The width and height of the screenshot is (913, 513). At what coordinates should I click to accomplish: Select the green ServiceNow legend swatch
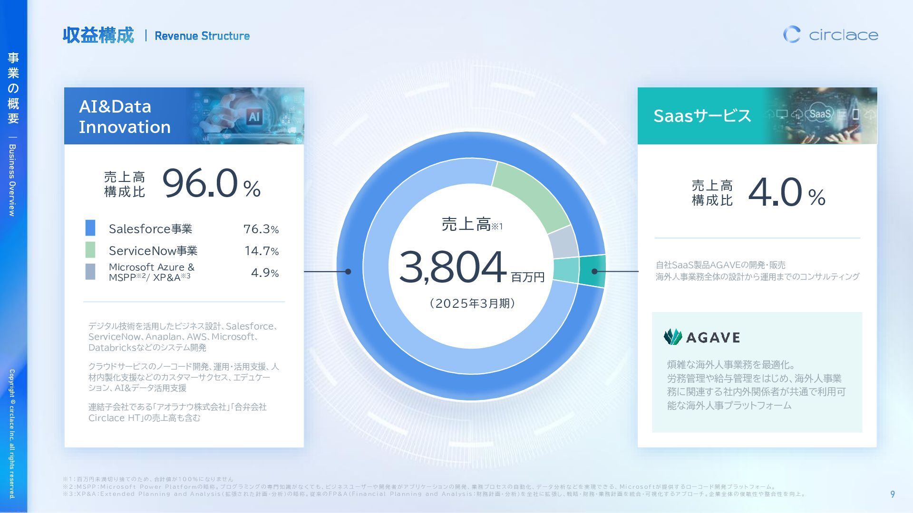pyautogui.click(x=90, y=250)
